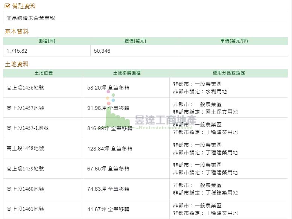Click the 土地位置 column header
The image size is (292, 219).
[x=43, y=73]
